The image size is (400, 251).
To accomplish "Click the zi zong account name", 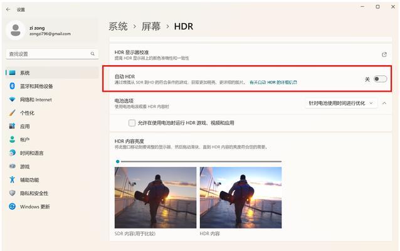I will tap(37, 28).
